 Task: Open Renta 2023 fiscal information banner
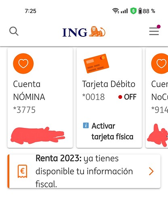click(x=84, y=171)
